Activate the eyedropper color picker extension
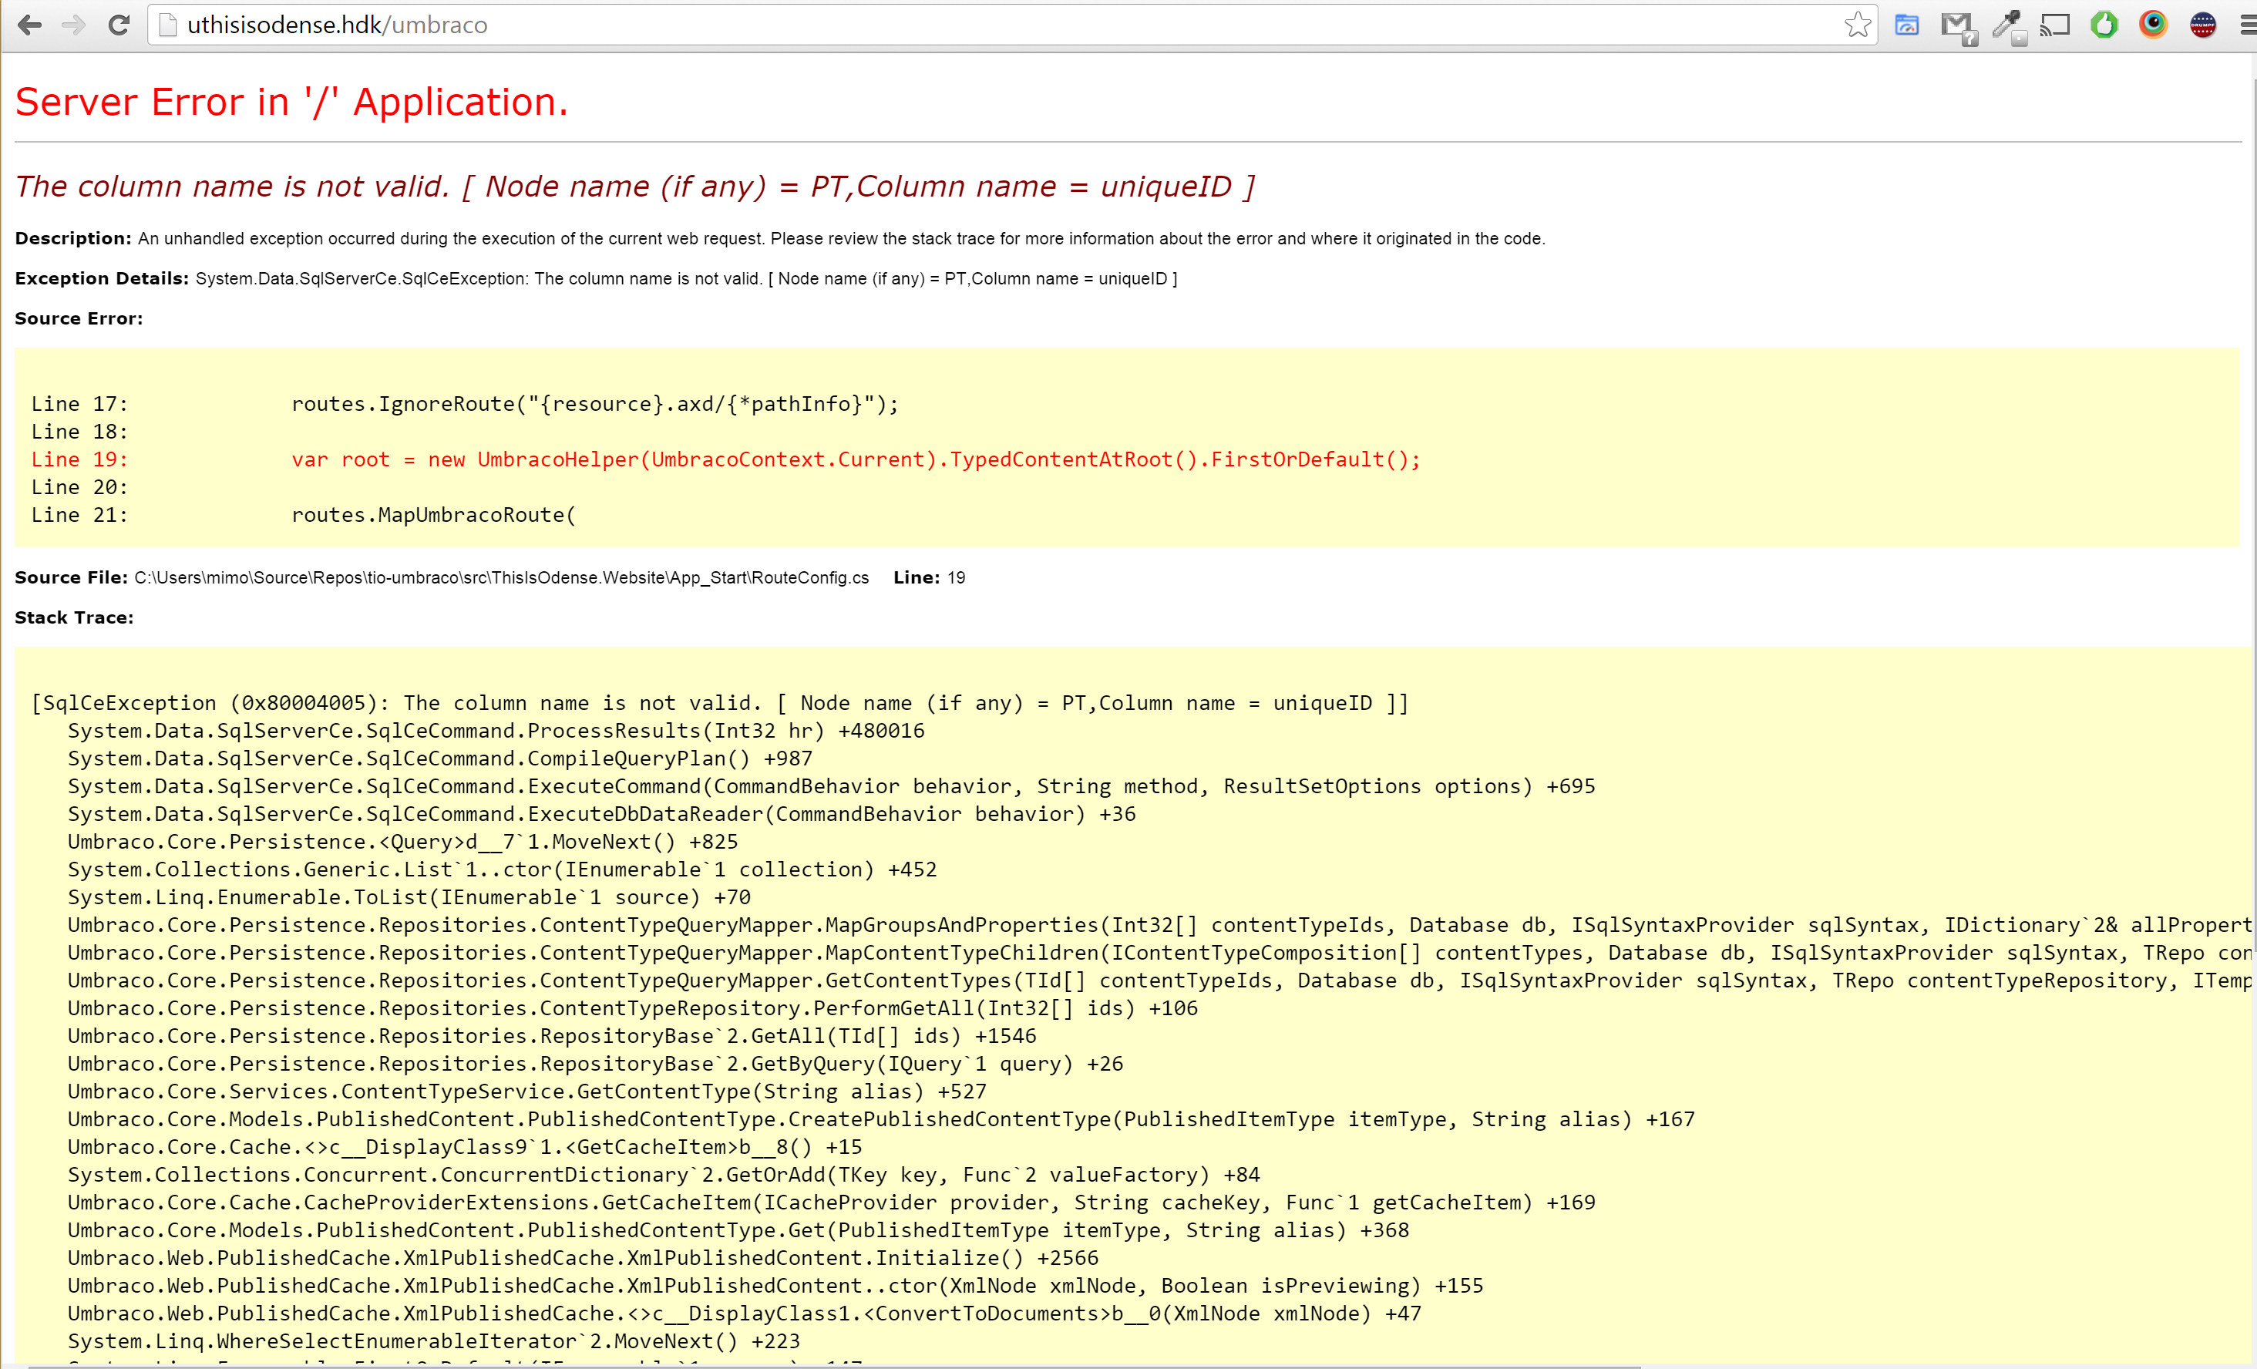 pyautogui.click(x=2007, y=25)
